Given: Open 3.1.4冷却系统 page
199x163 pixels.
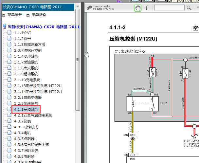Looking at the screenshot, I should [x=26, y=56].
